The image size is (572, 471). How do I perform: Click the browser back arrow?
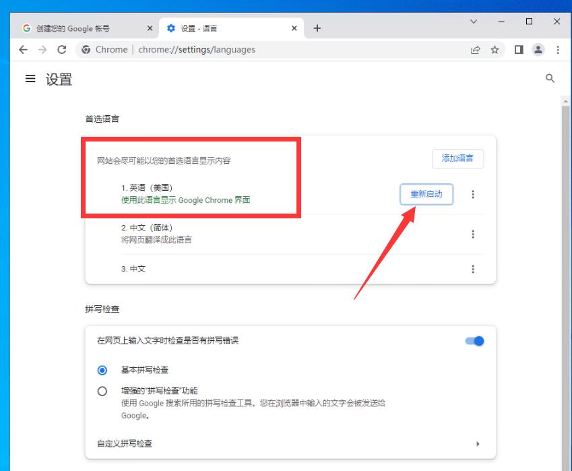[23, 50]
